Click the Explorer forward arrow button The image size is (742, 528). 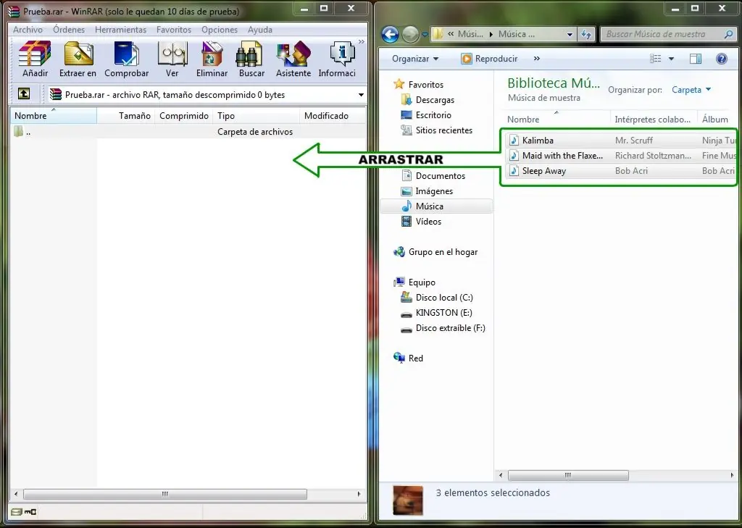point(410,35)
